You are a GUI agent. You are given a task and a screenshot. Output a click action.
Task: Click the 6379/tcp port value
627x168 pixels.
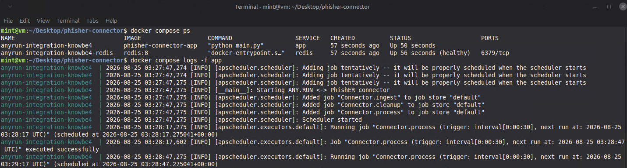(495, 53)
